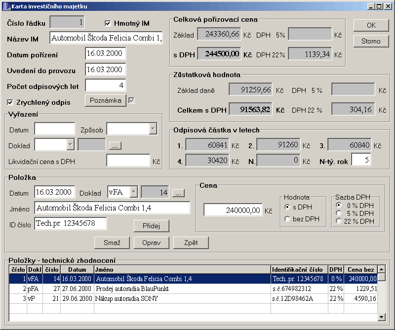This screenshot has height=330, width=395.
Task: Select row 'Prodej autoradia BlauPunkt'
Action: pyautogui.click(x=193, y=289)
